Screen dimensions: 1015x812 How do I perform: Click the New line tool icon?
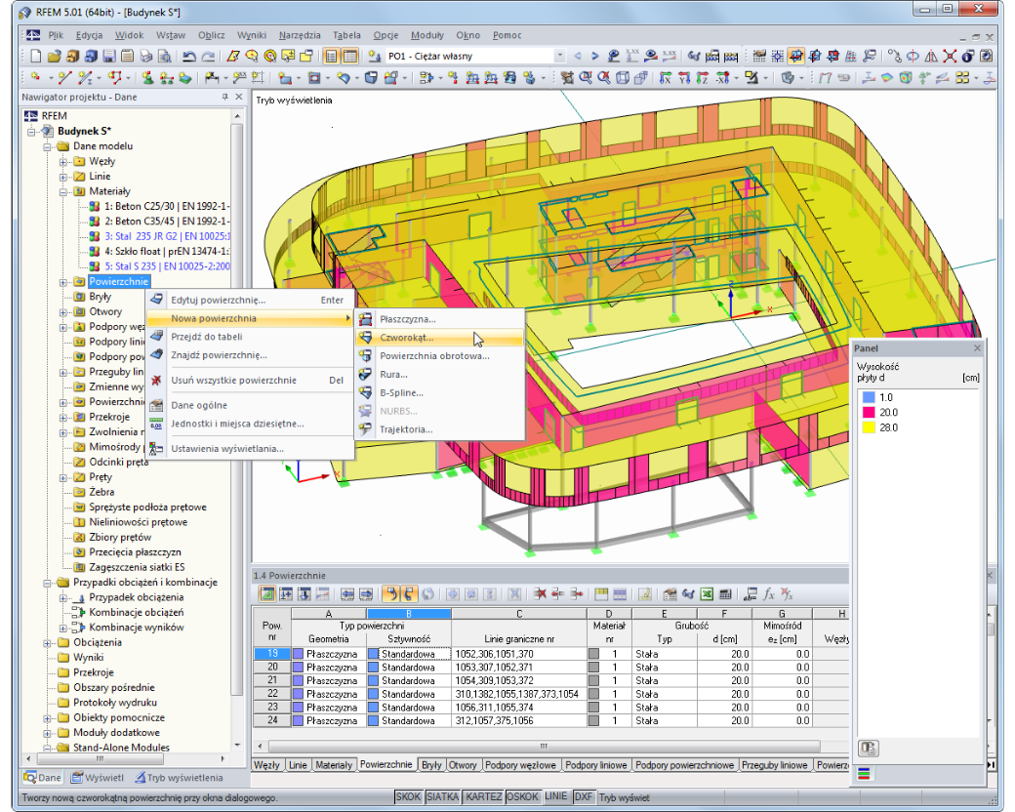[65, 78]
